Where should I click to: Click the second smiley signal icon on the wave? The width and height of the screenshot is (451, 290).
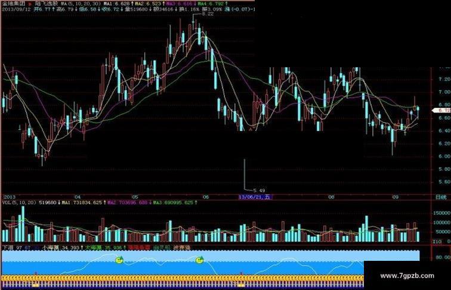pos(199,260)
